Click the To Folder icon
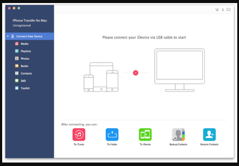This screenshot has width=239, height=166. point(112,135)
